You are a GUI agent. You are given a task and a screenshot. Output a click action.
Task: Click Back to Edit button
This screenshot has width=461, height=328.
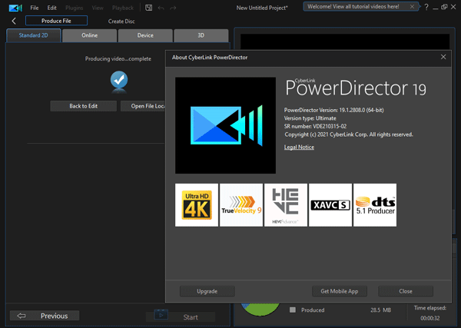(x=84, y=106)
